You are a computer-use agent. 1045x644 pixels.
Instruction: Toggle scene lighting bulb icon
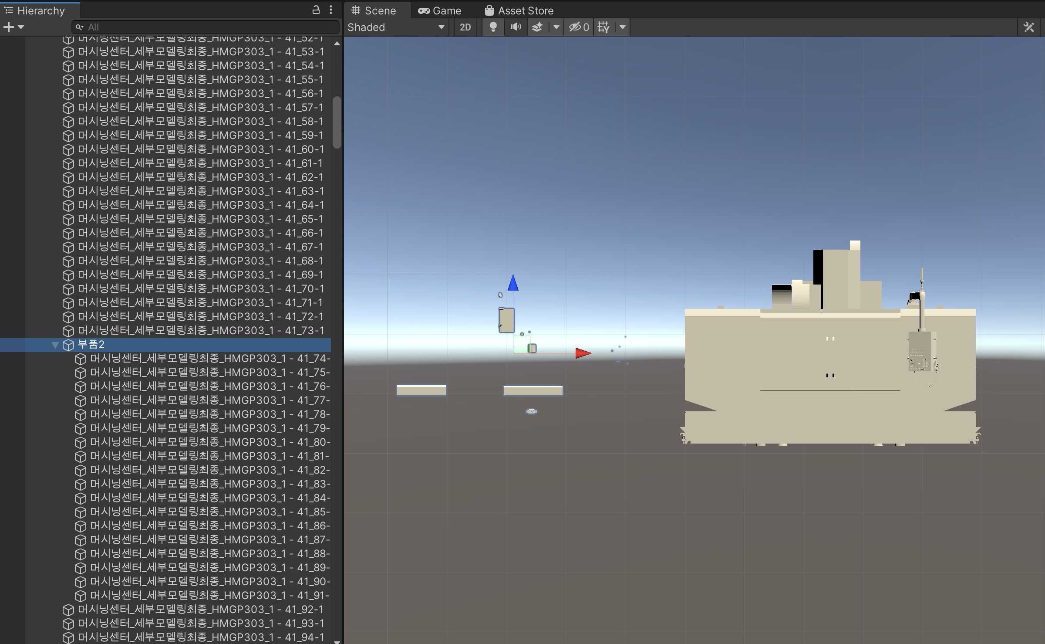(x=493, y=27)
